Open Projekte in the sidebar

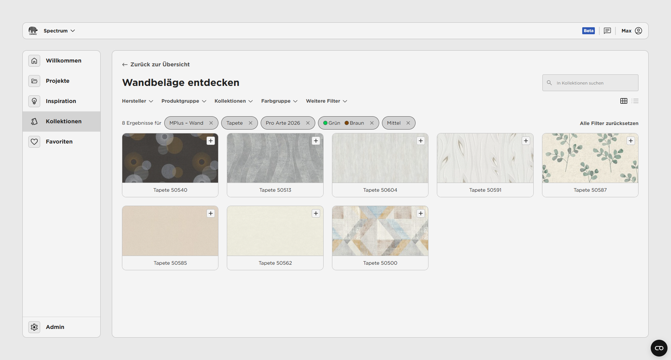(57, 81)
